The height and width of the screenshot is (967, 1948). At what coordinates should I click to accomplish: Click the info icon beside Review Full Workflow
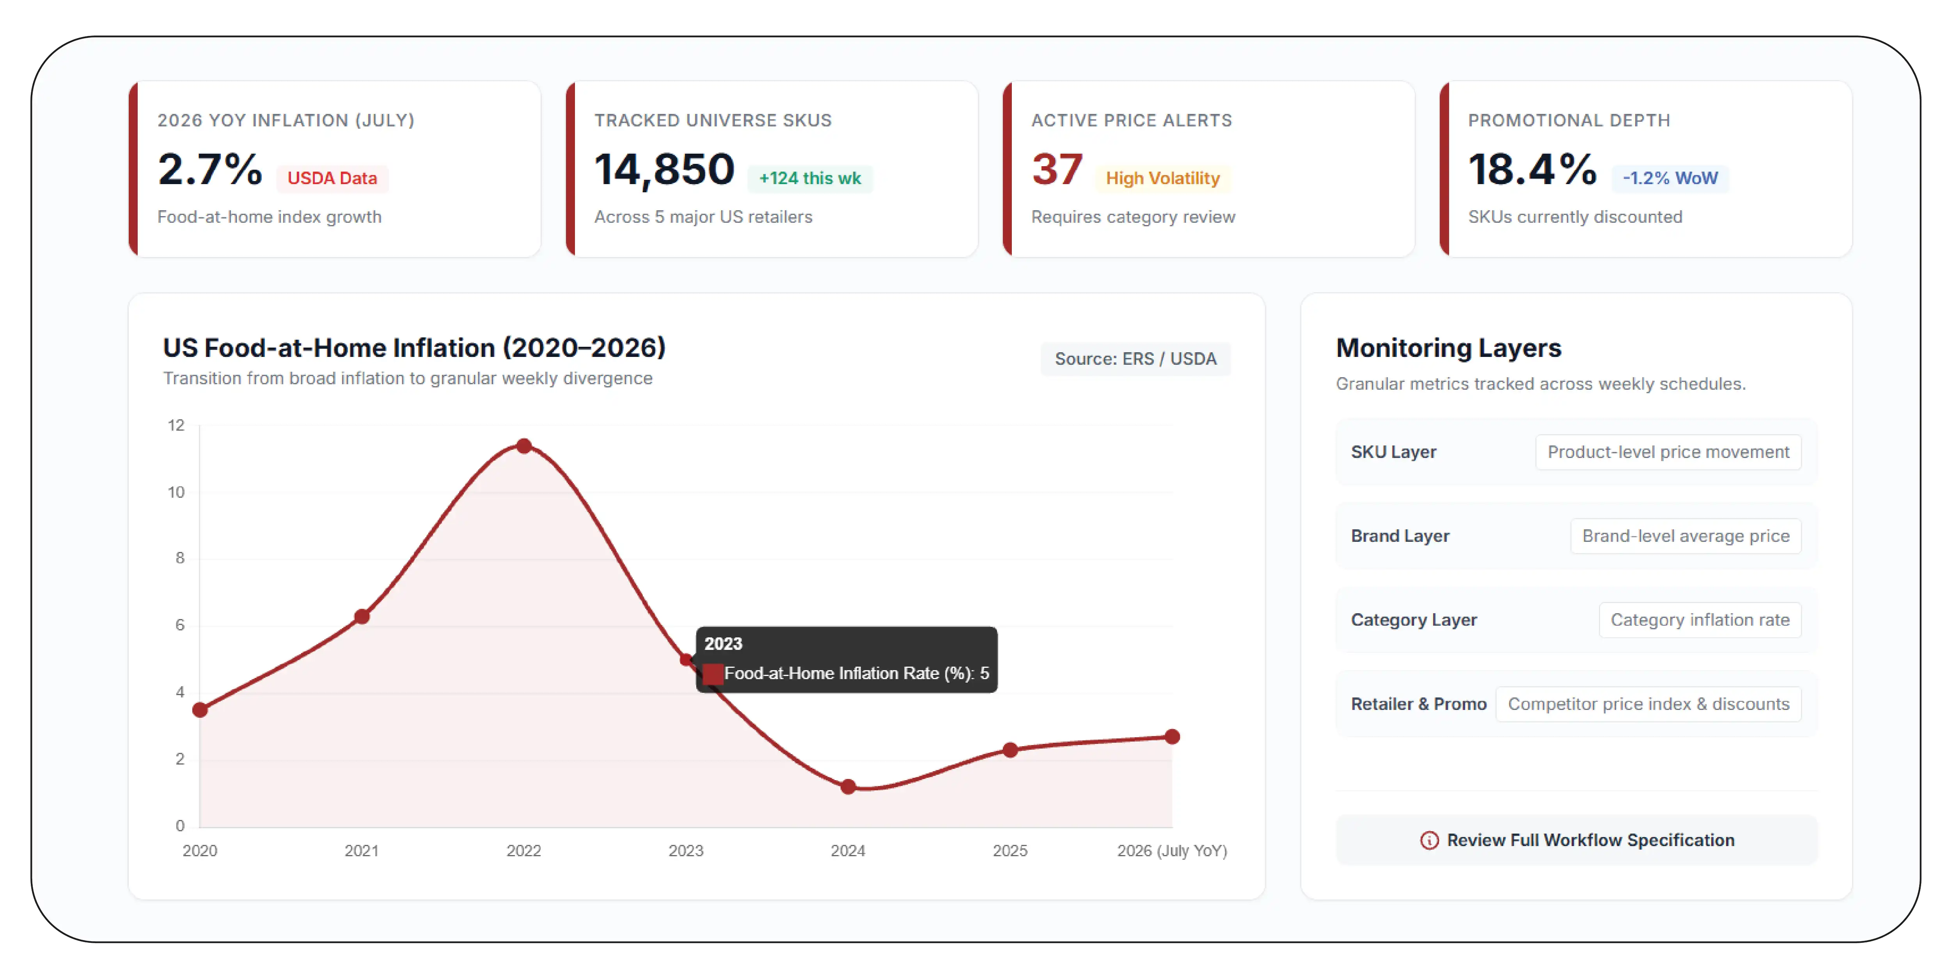(1428, 840)
